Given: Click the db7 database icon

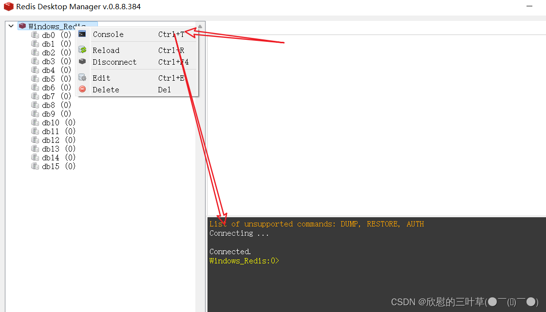Looking at the screenshot, I should click(35, 96).
